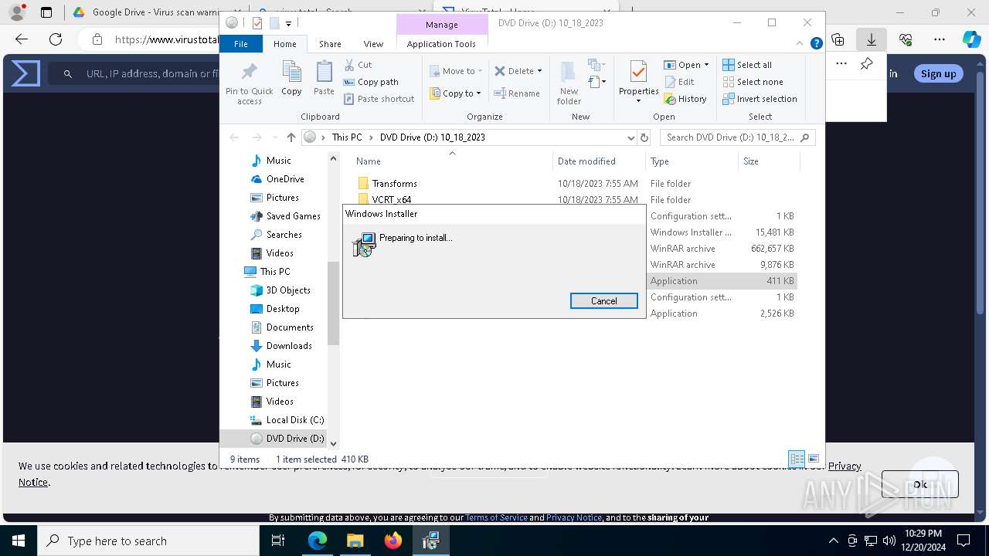Click Cut in Clipboard group
989x556 pixels.
[x=358, y=65]
